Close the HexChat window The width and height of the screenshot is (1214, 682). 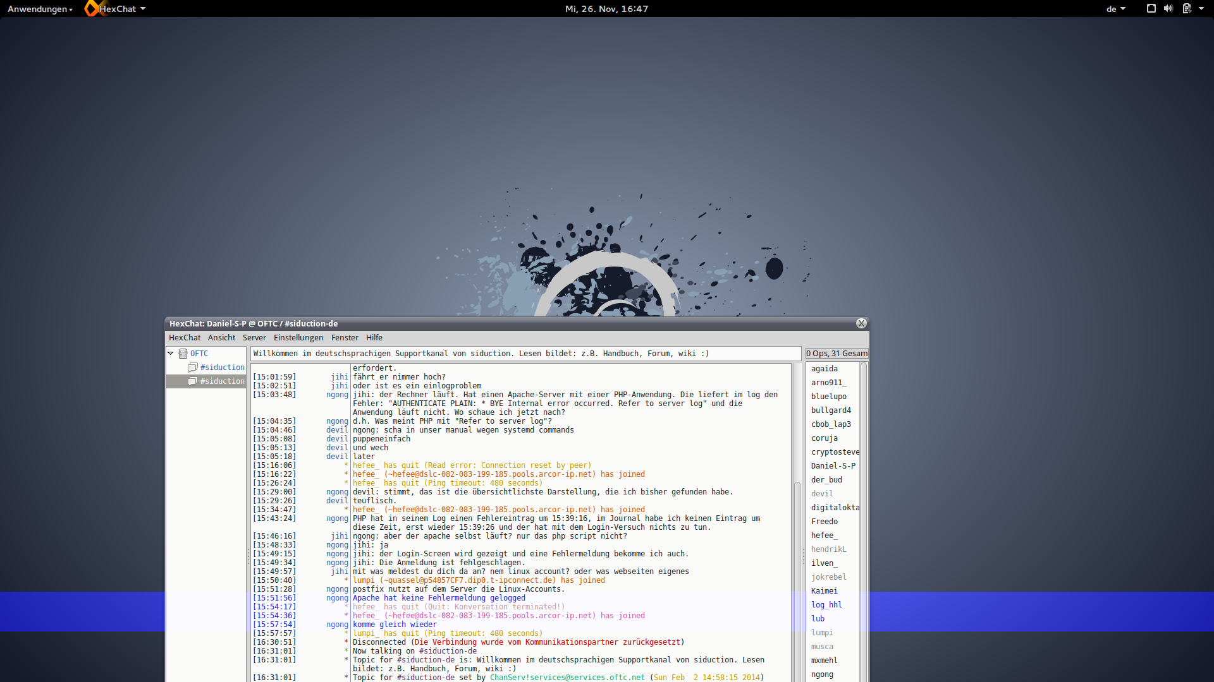(861, 323)
